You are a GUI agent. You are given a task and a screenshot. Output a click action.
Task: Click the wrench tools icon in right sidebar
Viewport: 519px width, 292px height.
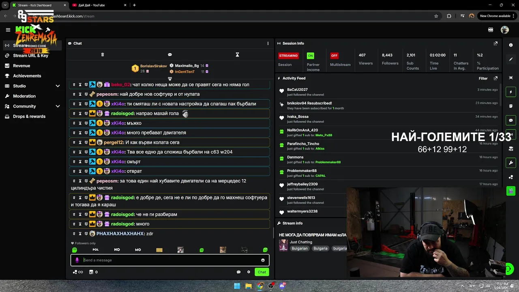pos(511,163)
